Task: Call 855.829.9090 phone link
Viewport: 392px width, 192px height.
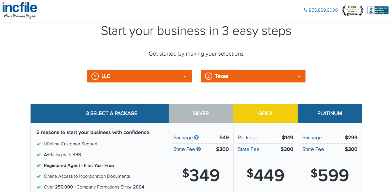Action: [323, 10]
